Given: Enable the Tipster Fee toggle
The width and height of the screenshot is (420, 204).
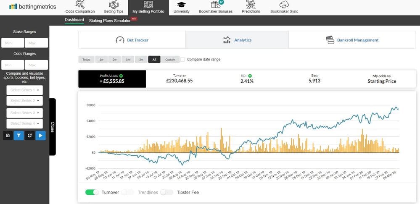Looking at the screenshot, I should pyautogui.click(x=166, y=192).
